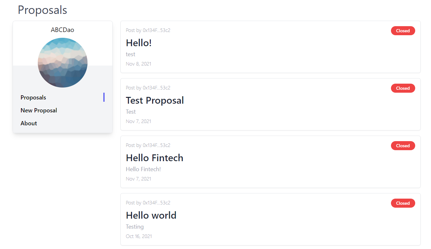Click author address on Hello world post
Screen dimensions: 431x249
tap(156, 203)
